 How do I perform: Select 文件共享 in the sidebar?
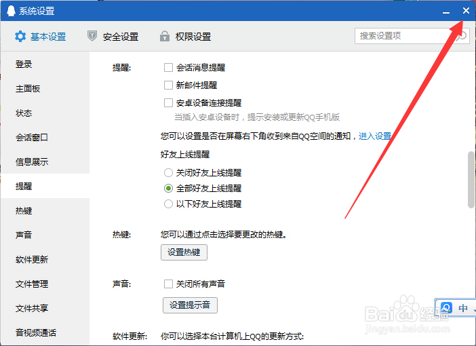(x=45, y=308)
